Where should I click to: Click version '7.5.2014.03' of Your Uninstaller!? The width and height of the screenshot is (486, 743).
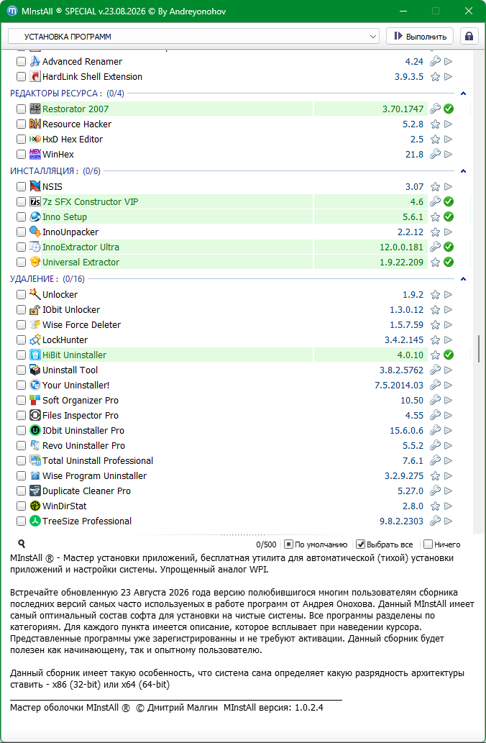coord(399,386)
